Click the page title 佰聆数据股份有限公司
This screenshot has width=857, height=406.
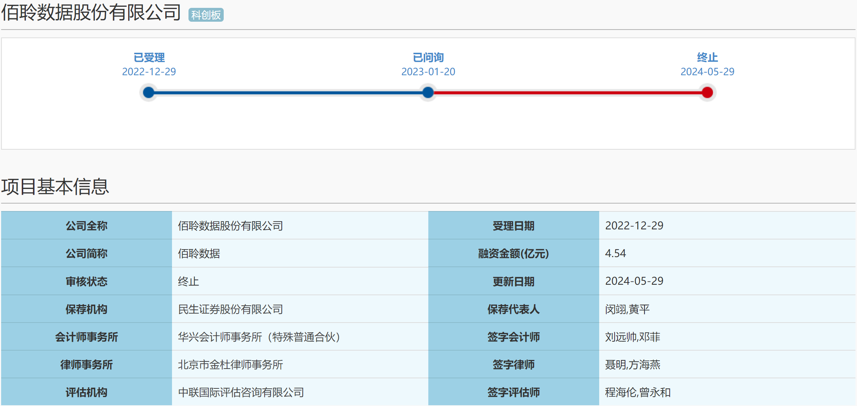91,12
